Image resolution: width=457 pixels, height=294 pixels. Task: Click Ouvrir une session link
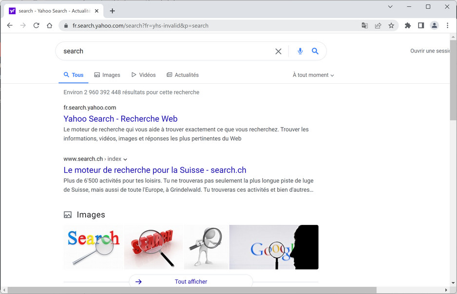[430, 51]
